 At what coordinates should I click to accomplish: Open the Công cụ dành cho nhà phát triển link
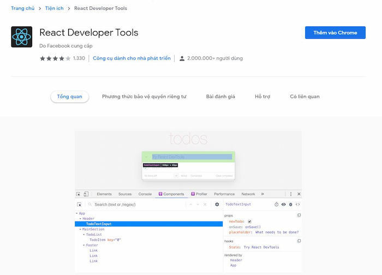132,58
